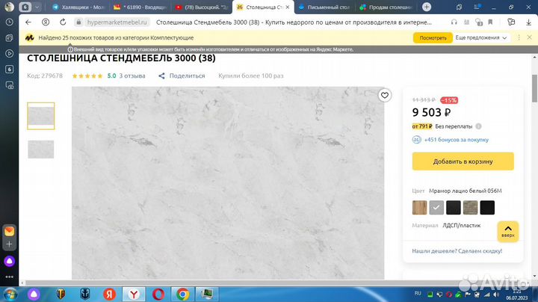Open the three-dots sidebar settings
The height and width of the screenshot is (302, 538).
tap(9, 277)
